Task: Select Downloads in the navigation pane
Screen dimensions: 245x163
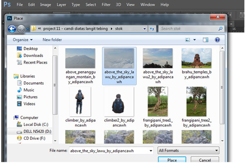Action: coord(33,56)
